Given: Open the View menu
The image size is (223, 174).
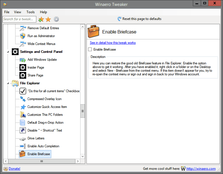Looking at the screenshot, I should click(17, 12).
